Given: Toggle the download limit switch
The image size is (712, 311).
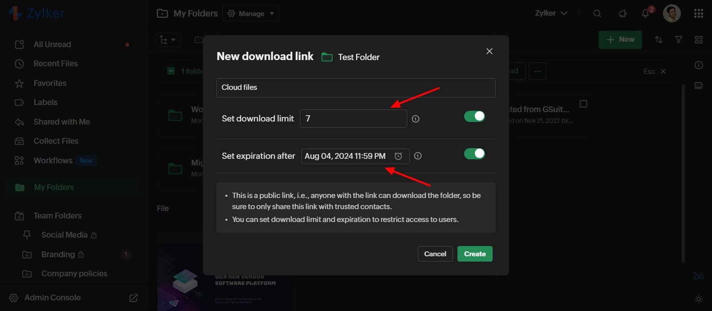Looking at the screenshot, I should point(474,116).
